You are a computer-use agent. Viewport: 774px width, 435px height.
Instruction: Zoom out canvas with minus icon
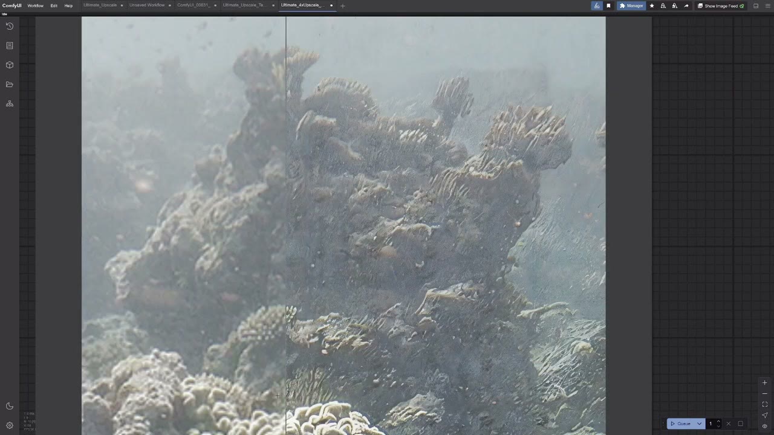click(764, 393)
